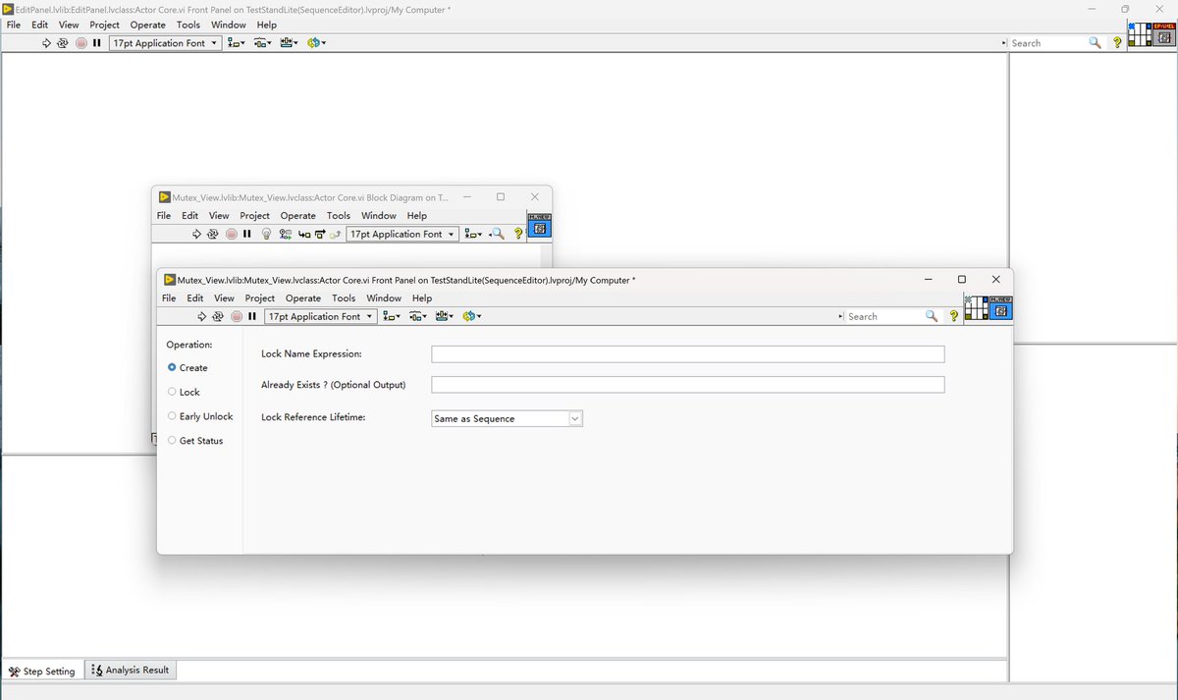
Task: Click the Run Continuously icon
Action: 217,316
